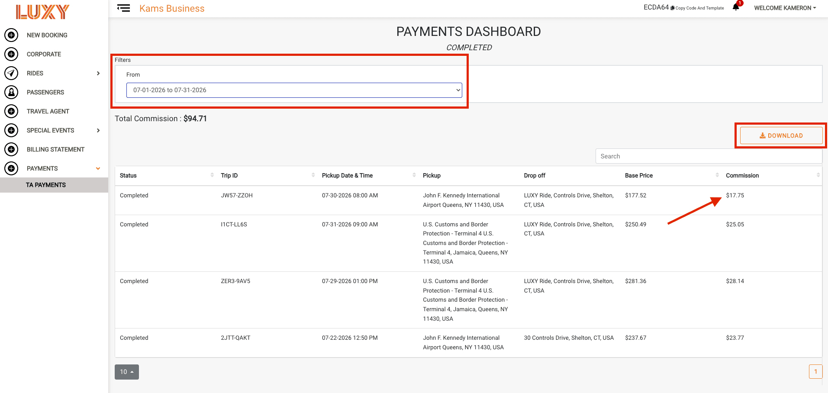The height and width of the screenshot is (393, 828).
Task: Click the $17.75 commission value
Action: [735, 195]
